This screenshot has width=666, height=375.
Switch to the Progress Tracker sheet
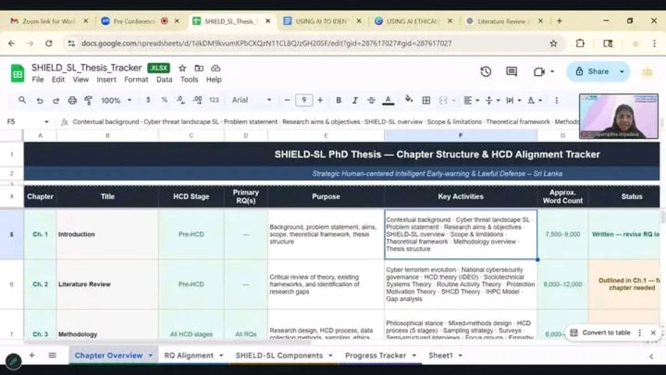(376, 356)
